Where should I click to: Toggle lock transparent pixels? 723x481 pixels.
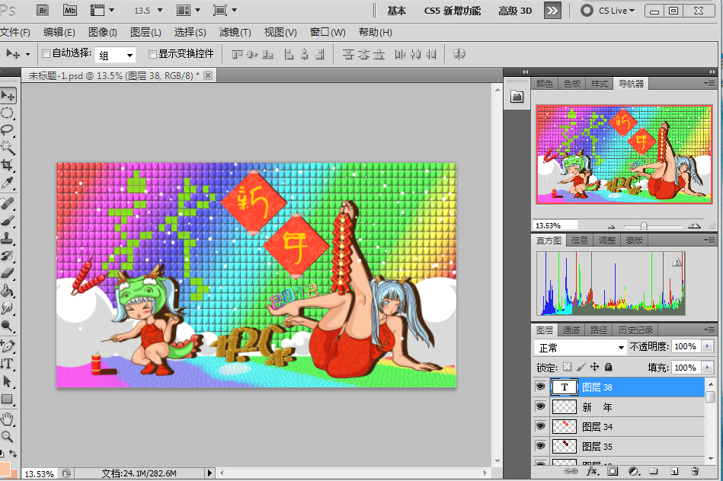coord(567,367)
